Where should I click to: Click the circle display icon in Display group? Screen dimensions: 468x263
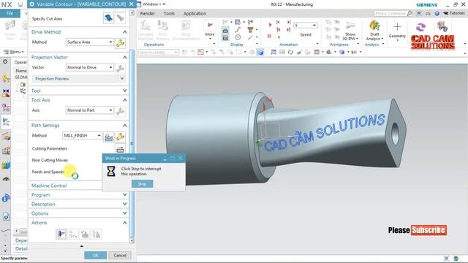pos(238,37)
